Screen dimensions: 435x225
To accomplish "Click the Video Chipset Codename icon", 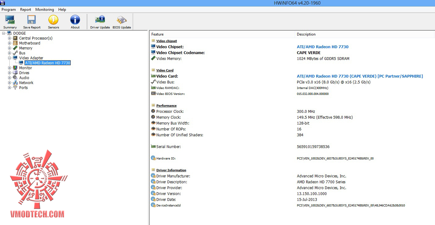I will coord(153,53).
